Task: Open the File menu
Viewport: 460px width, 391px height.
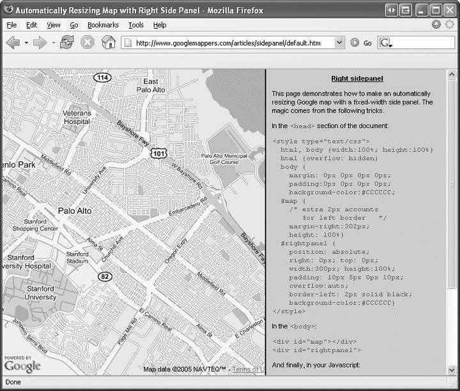Action: 11,25
